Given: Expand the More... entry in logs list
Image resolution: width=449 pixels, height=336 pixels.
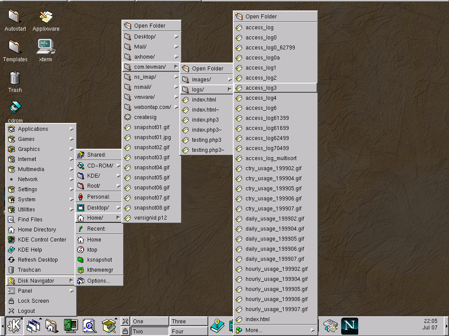Looking at the screenshot, I should point(275,330).
